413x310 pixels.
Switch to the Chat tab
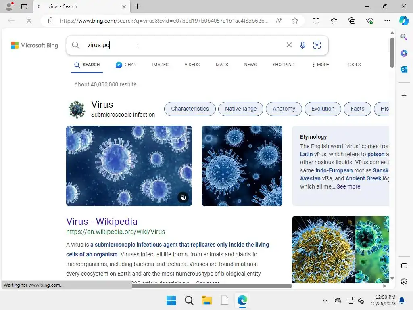[126, 65]
